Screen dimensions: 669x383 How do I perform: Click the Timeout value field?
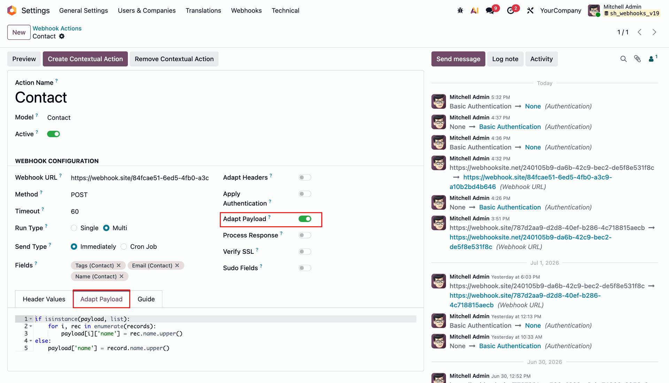point(140,211)
